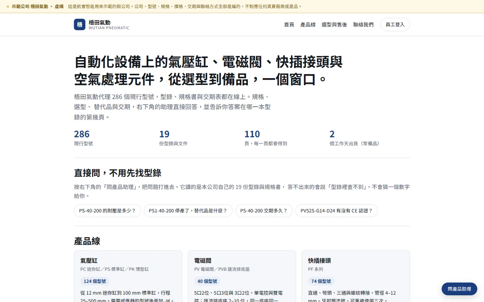Choose the 'PS1-40-200 停產了，替代品是什麼？' chip

pyautogui.click(x=188, y=211)
